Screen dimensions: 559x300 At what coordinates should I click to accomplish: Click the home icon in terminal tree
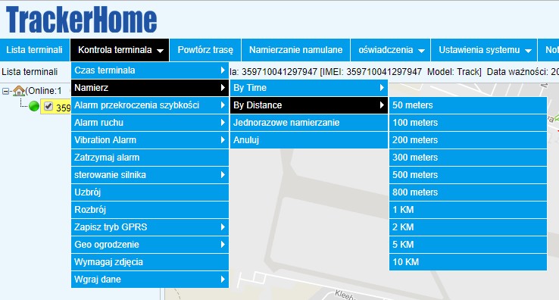19,91
